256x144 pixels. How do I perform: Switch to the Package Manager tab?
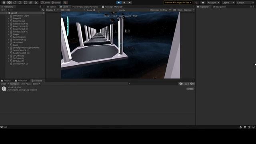click(112, 7)
